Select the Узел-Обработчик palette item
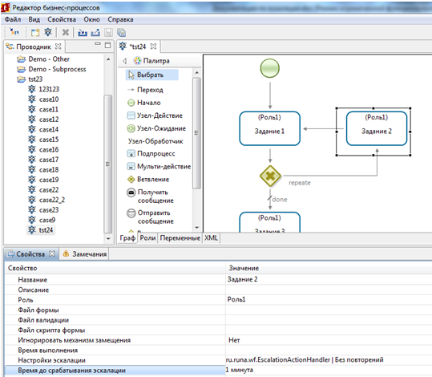 (155, 141)
